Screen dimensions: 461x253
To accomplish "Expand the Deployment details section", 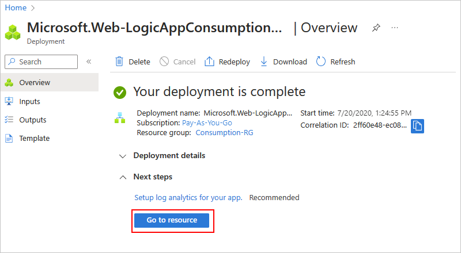I will pos(122,156).
